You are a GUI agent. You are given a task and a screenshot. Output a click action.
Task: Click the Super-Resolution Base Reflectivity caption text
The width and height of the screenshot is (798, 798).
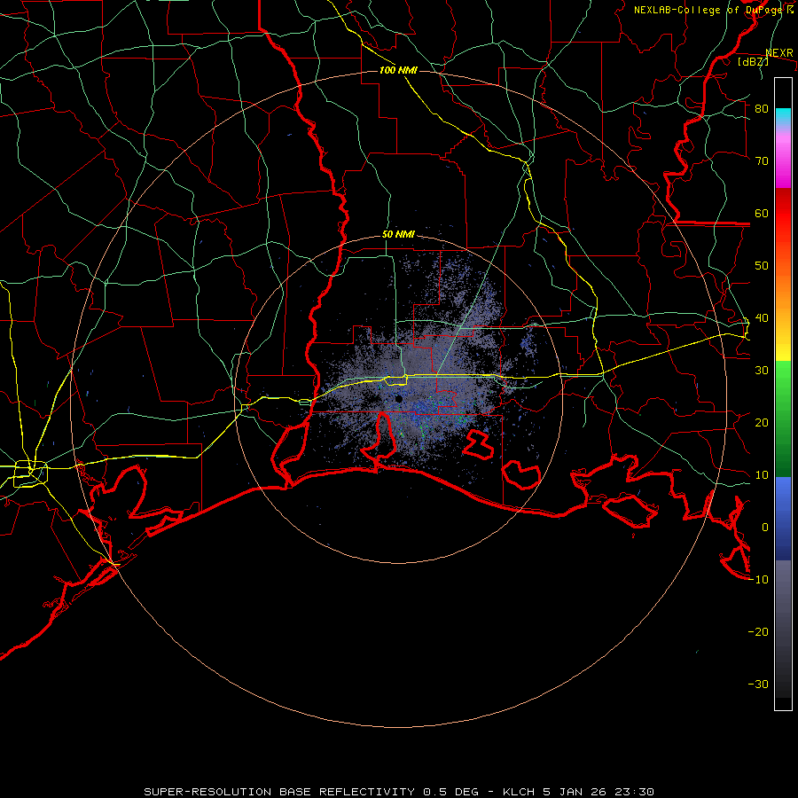[398, 792]
